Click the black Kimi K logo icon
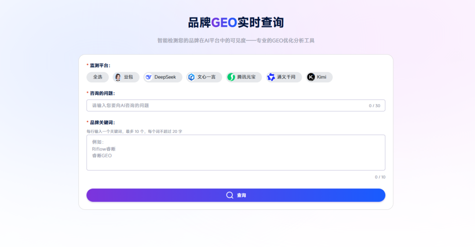 (x=311, y=77)
